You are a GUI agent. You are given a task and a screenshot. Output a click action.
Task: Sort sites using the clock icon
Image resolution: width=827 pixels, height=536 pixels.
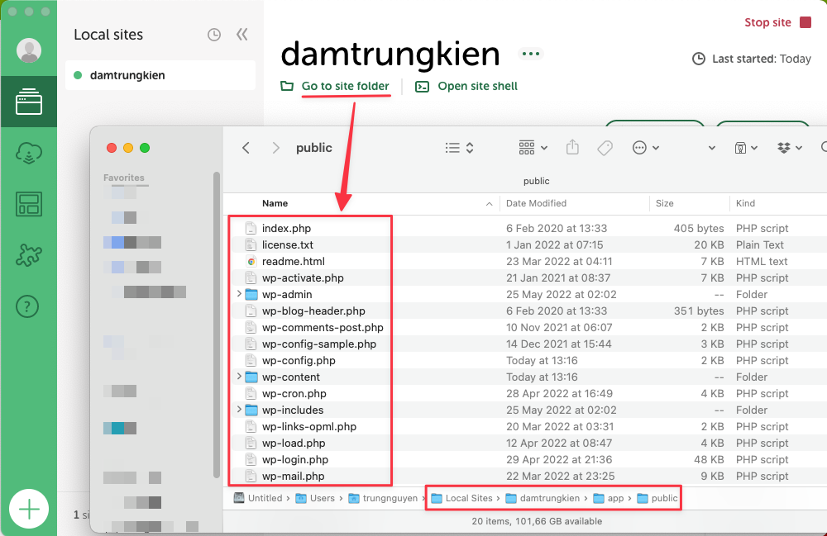213,35
